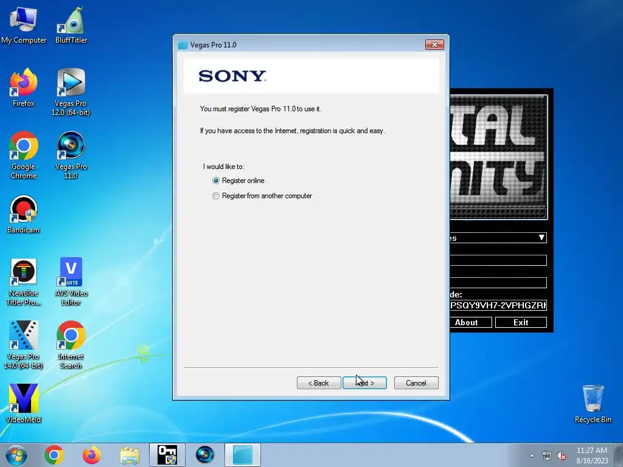
Task: Open BluffTitler desktop shortcut
Action: point(71,24)
